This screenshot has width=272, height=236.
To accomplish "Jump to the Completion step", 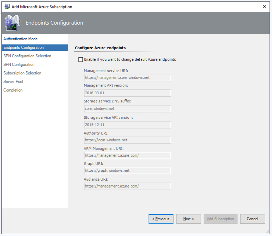I will (13, 90).
